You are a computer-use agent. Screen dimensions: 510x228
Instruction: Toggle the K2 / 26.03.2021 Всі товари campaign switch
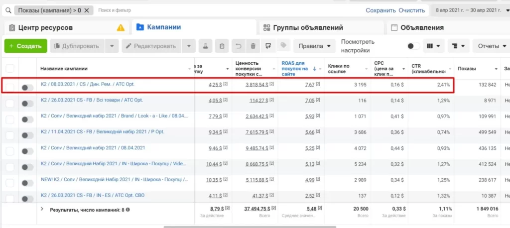click(x=27, y=104)
